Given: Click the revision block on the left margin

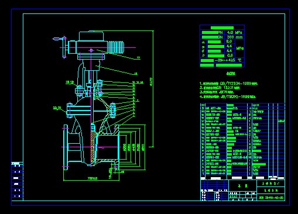Looking at the screenshot, I should (18, 181).
